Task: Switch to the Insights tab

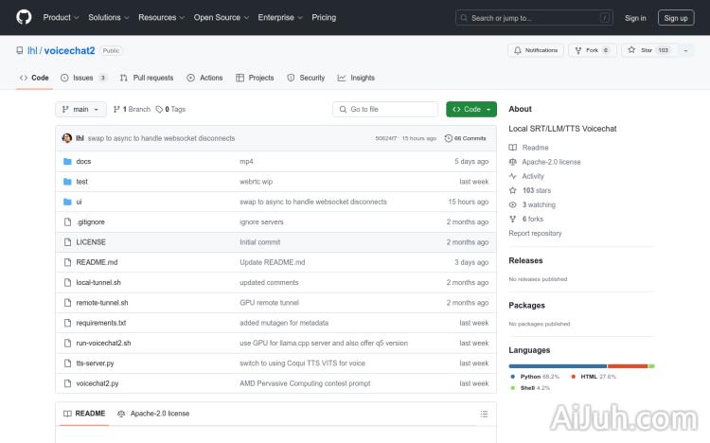Action: coord(356,78)
